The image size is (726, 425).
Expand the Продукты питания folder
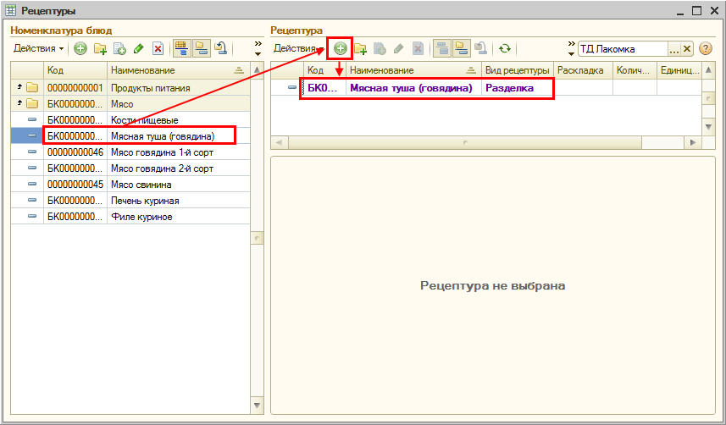coord(19,87)
